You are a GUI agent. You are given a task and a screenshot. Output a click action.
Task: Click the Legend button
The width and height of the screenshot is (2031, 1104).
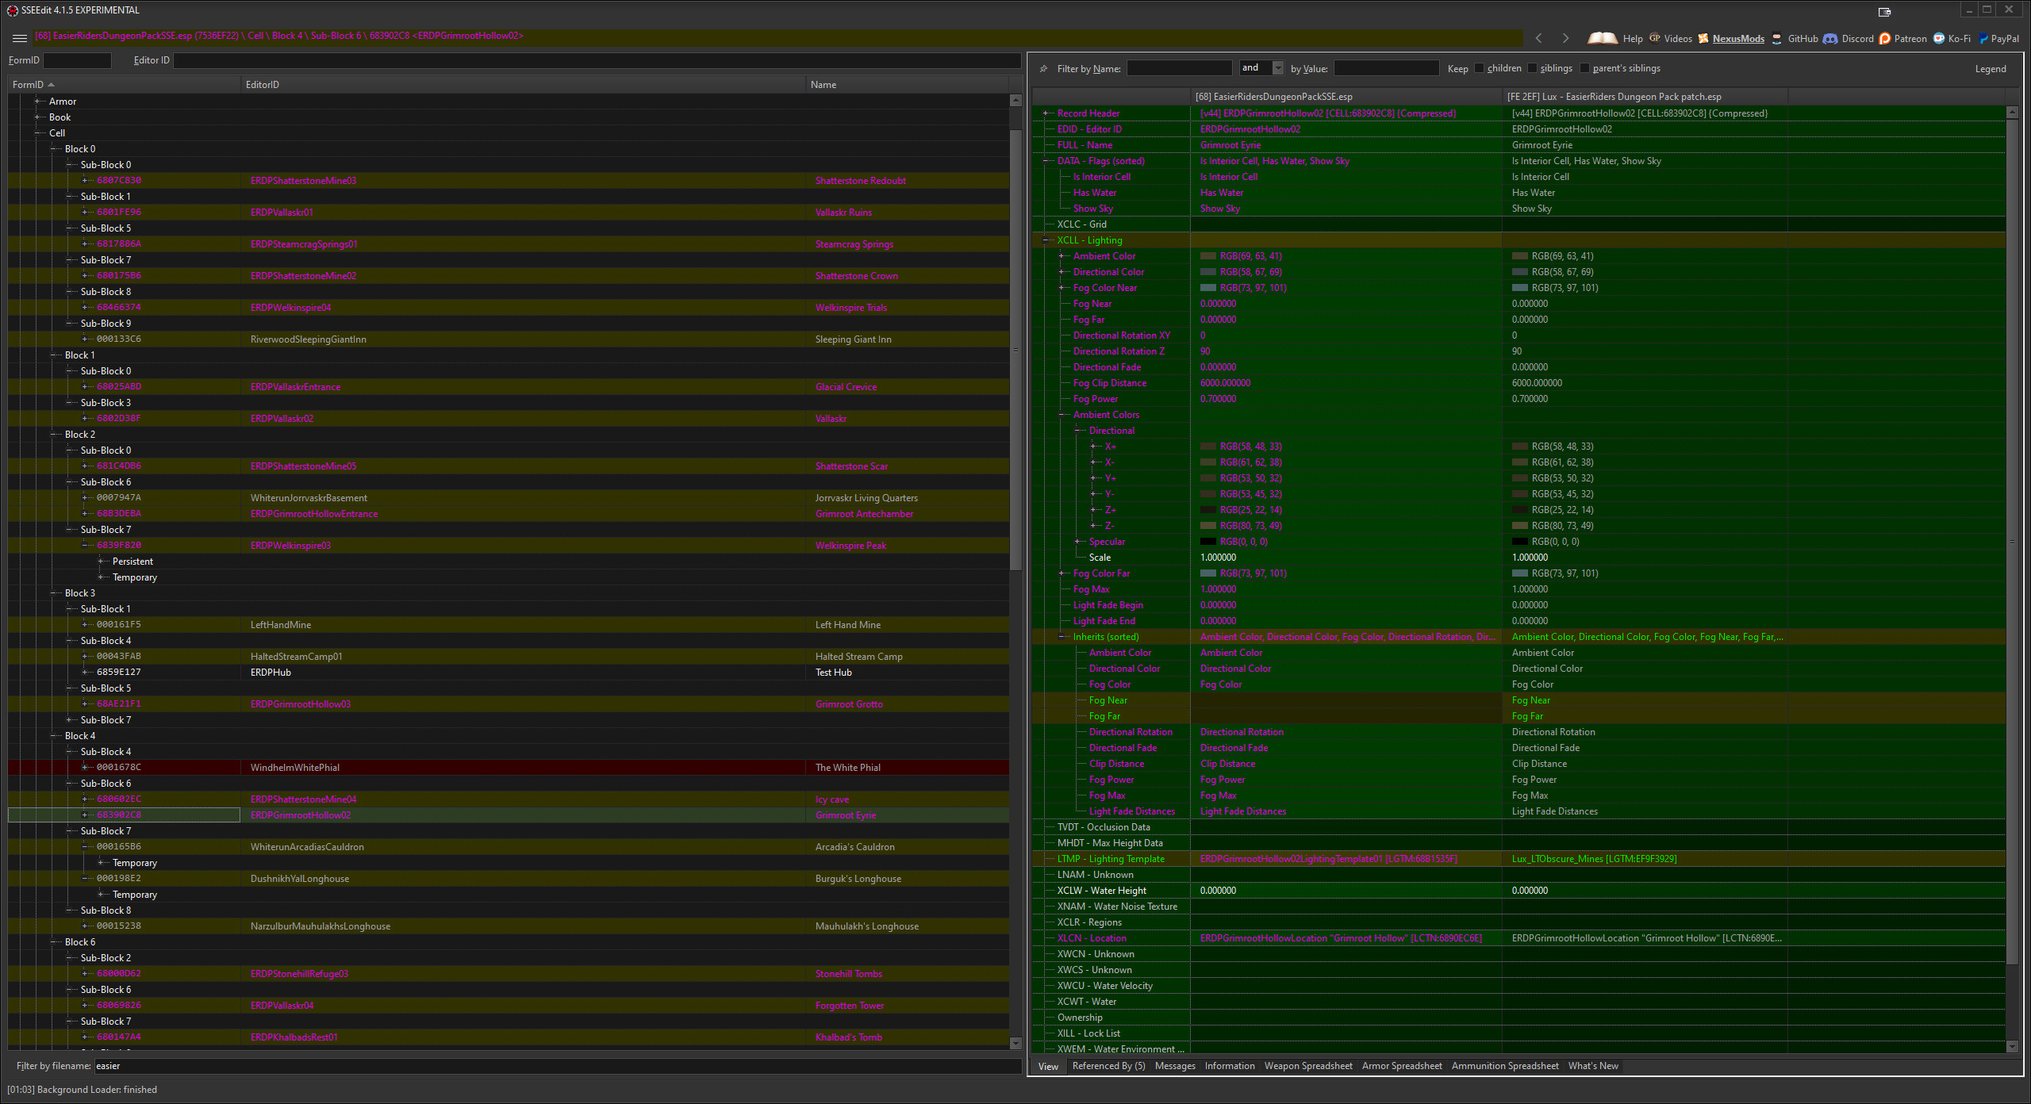(1990, 69)
